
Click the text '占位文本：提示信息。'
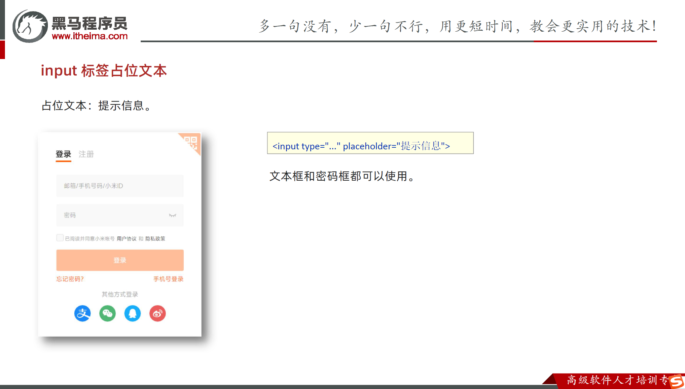coord(97,105)
